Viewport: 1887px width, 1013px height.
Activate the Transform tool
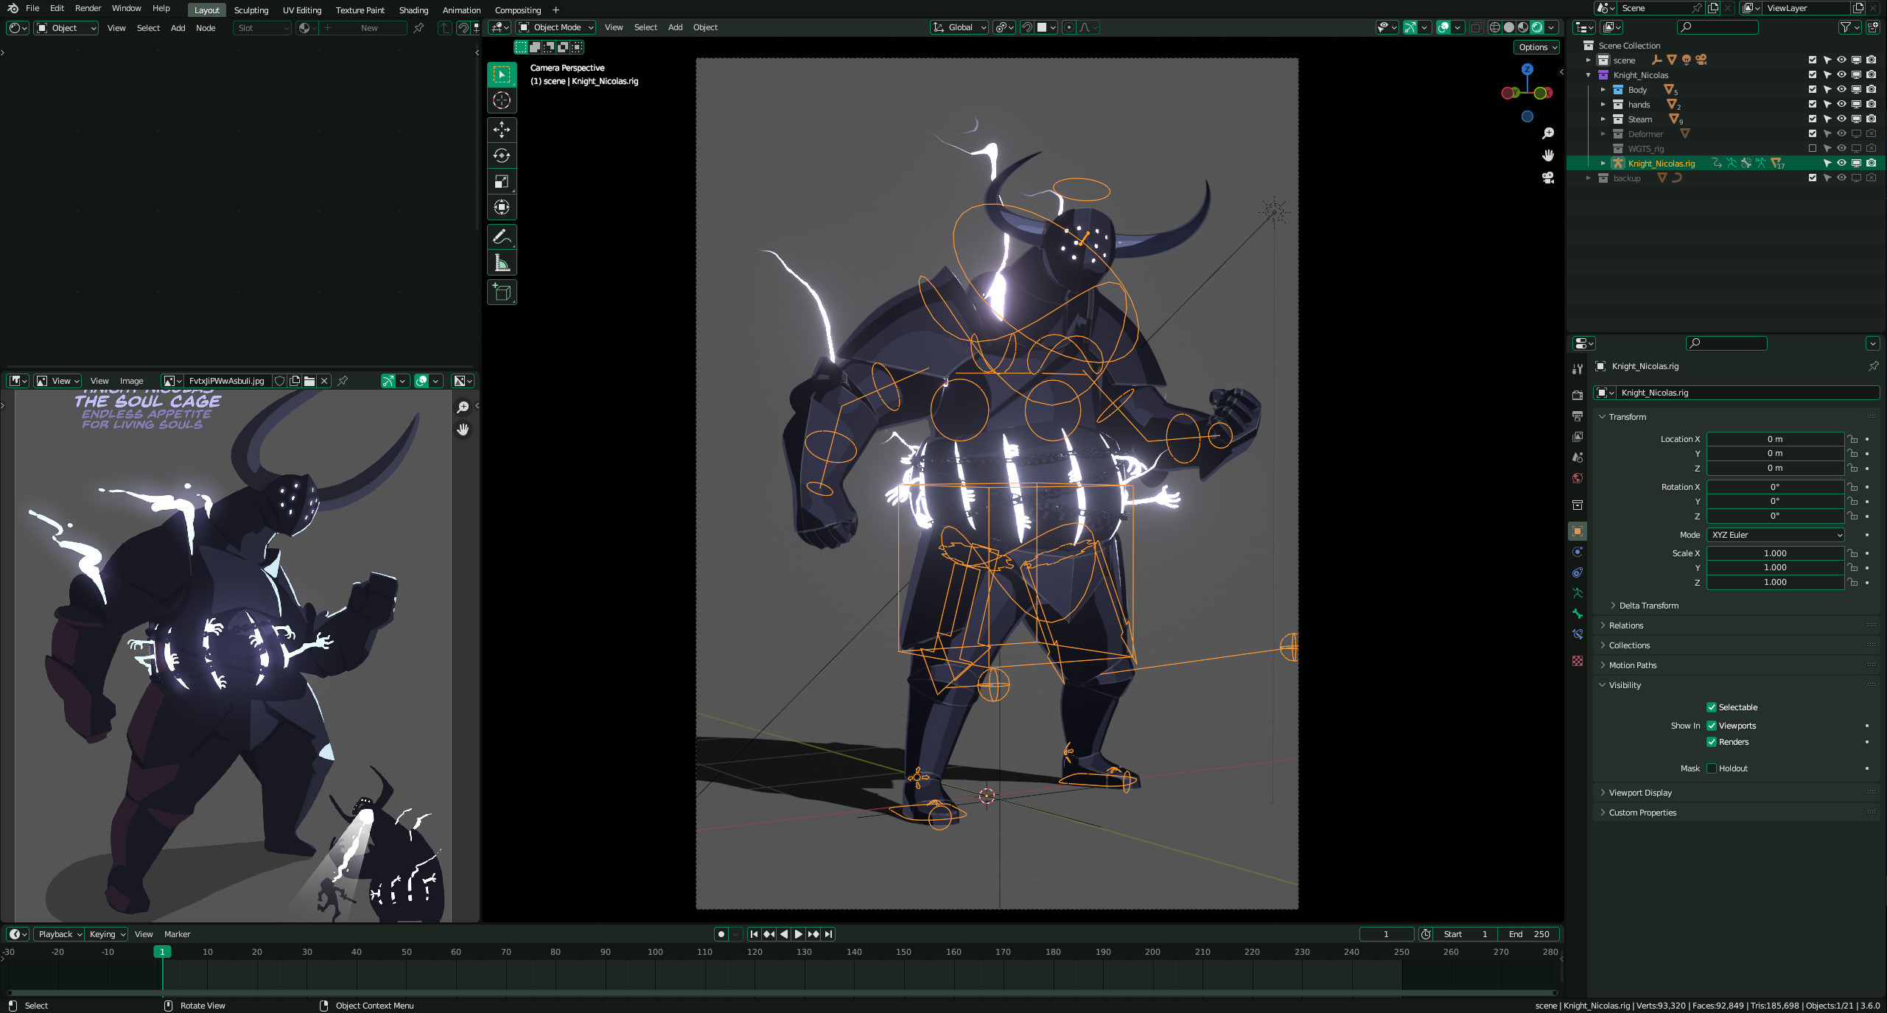[x=502, y=207]
